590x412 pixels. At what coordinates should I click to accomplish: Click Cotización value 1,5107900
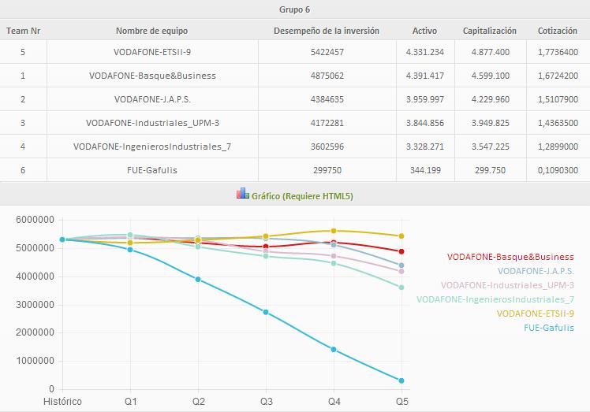pos(558,99)
